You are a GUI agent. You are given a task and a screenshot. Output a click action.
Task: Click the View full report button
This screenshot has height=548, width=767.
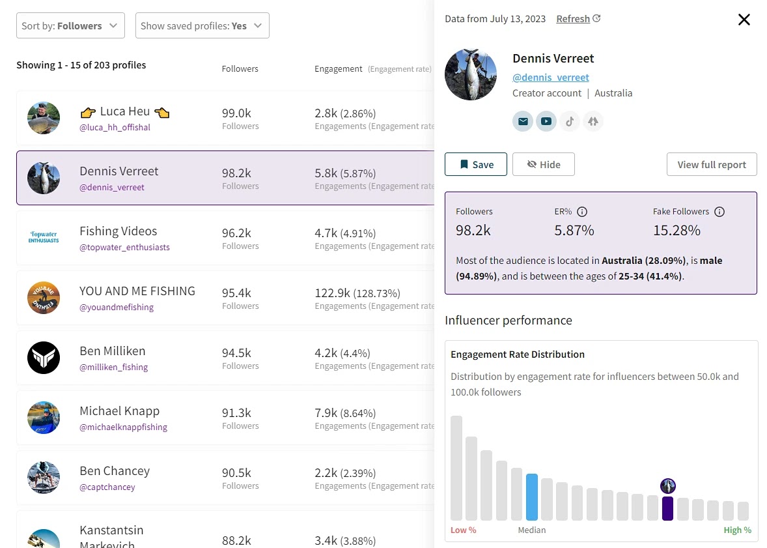pyautogui.click(x=711, y=164)
